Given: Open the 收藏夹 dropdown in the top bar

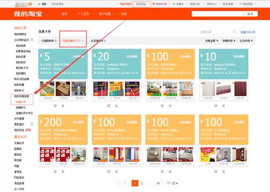Looking at the screenshot, I should (180, 4).
